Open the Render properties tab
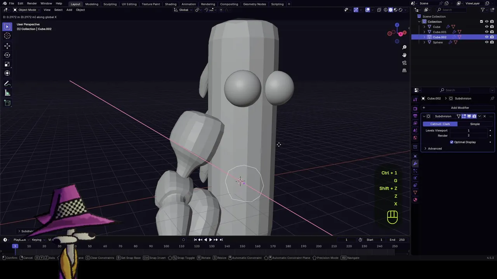Screen dimensions: 497x279 click(x=415, y=108)
